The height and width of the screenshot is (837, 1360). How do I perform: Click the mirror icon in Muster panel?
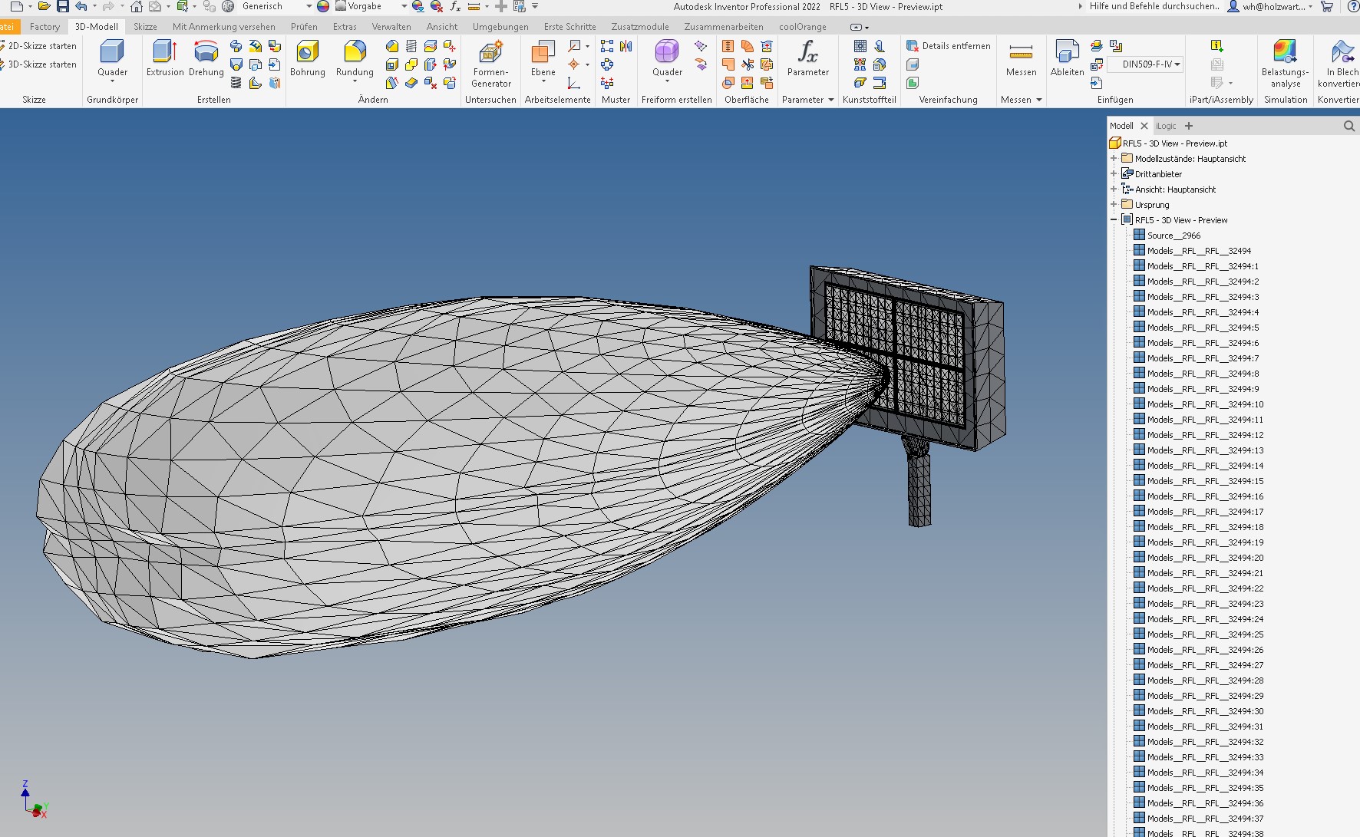[x=626, y=46]
